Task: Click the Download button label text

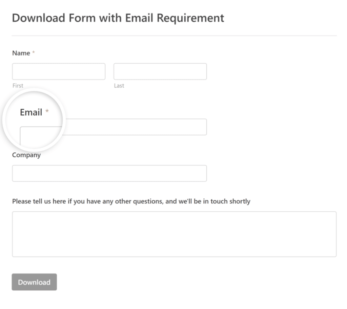Action: (34, 282)
